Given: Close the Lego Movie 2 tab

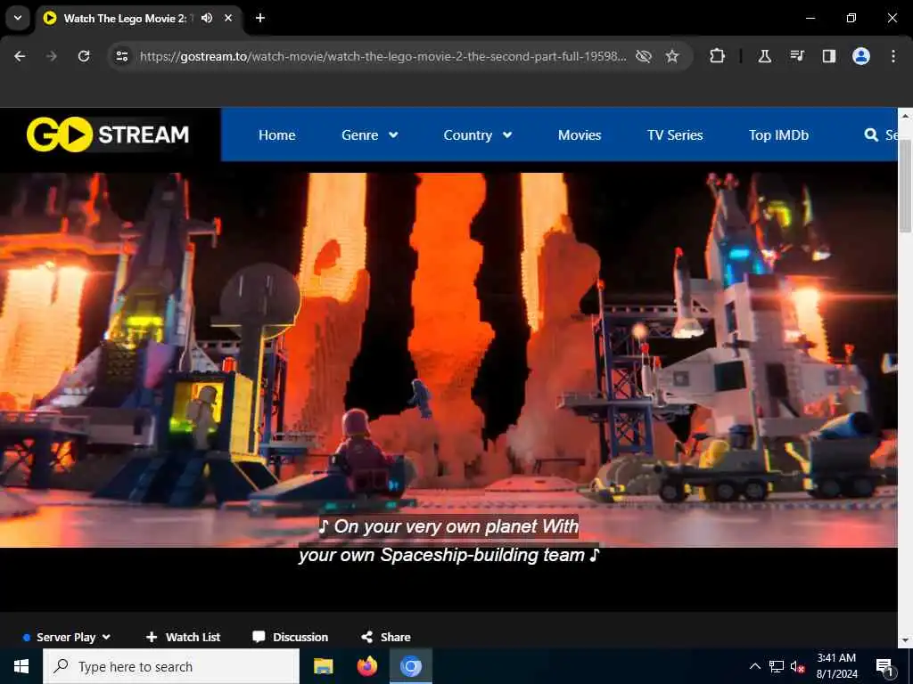Looking at the screenshot, I should pyautogui.click(x=228, y=18).
